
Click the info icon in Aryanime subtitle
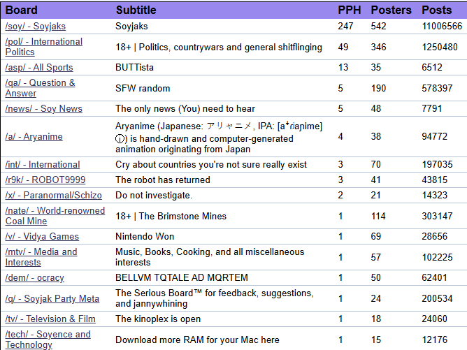120,139
